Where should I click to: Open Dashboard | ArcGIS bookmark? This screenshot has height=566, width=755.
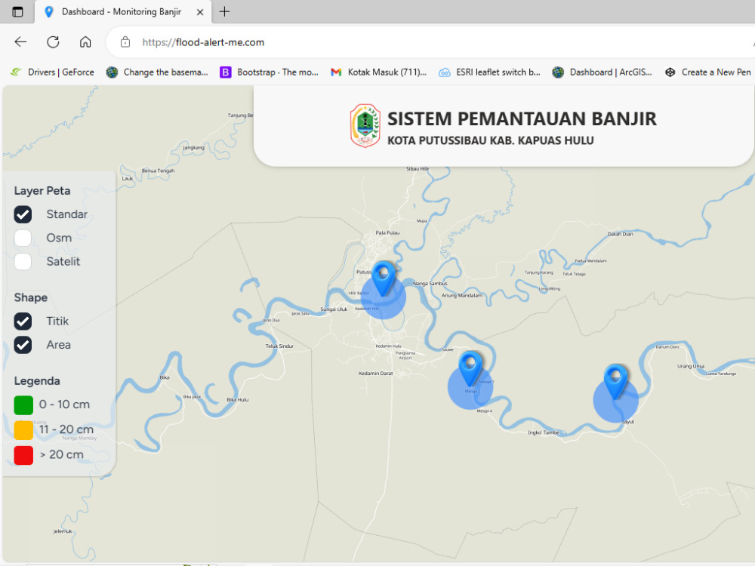pyautogui.click(x=602, y=72)
